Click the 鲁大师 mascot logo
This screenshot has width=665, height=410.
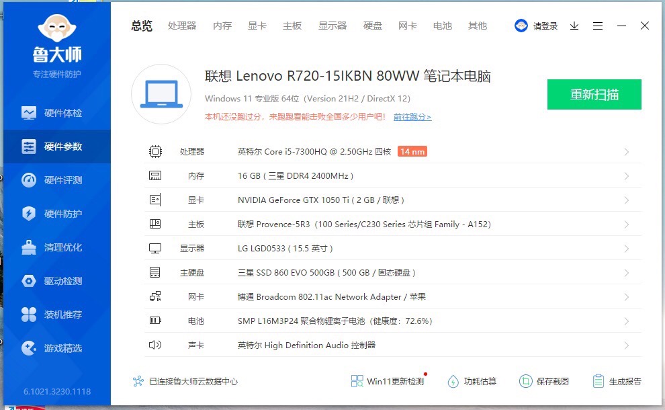click(x=57, y=28)
